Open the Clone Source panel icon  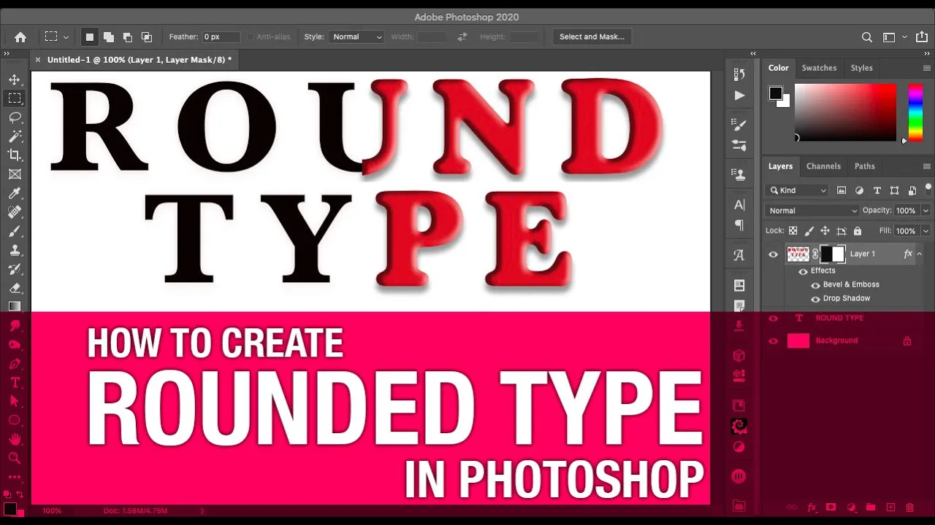pyautogui.click(x=739, y=175)
